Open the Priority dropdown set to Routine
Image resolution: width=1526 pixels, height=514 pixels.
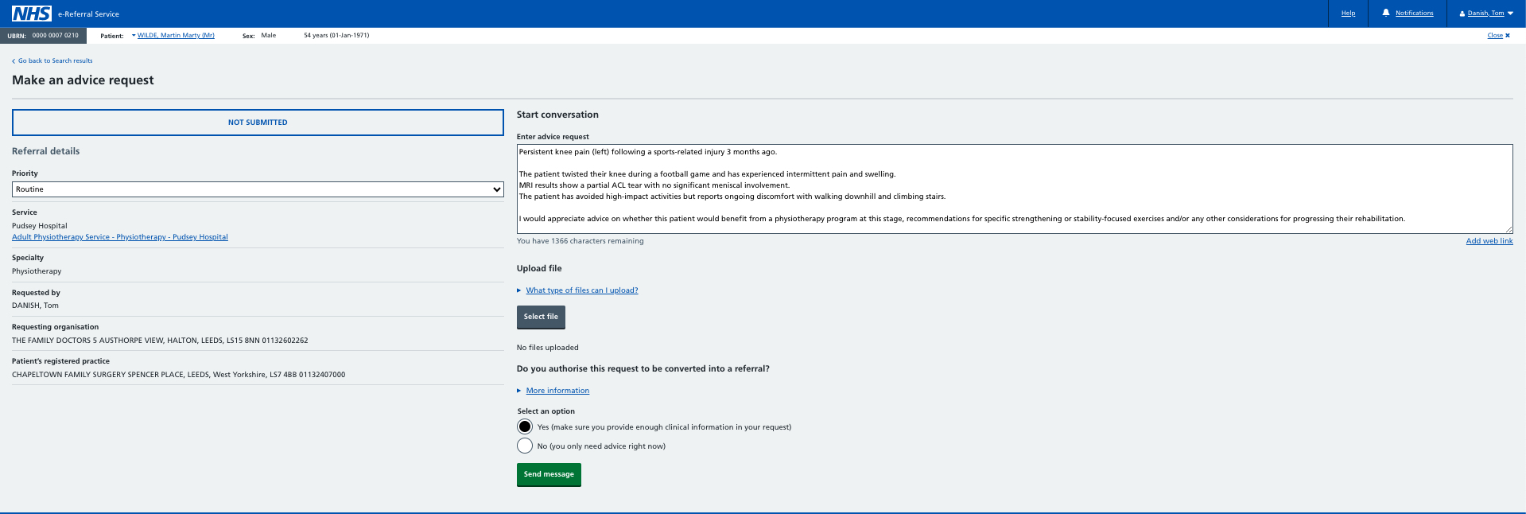(x=258, y=189)
